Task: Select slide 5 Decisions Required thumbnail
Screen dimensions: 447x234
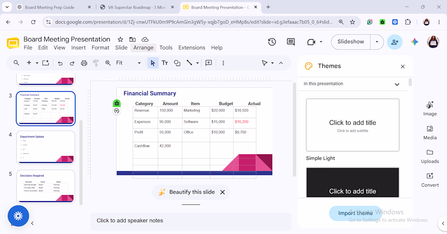Action: 46,187
